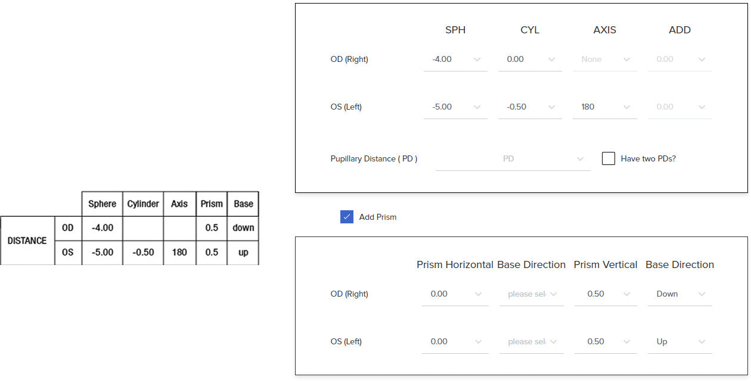
Task: Uncheck the Add Prism checkbox
Action: point(347,217)
